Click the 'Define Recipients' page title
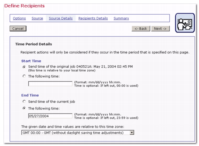Image resolution: width=199 pixels, height=146 pixels. pos(24,6)
